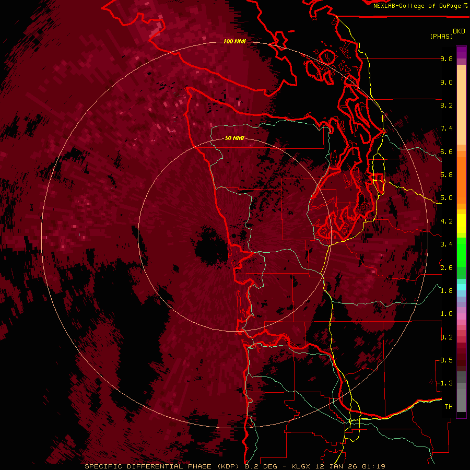
Task: Click the SPECIFIC DIFFERENTIAL PHASE (KDP) title text
Action: [163, 466]
